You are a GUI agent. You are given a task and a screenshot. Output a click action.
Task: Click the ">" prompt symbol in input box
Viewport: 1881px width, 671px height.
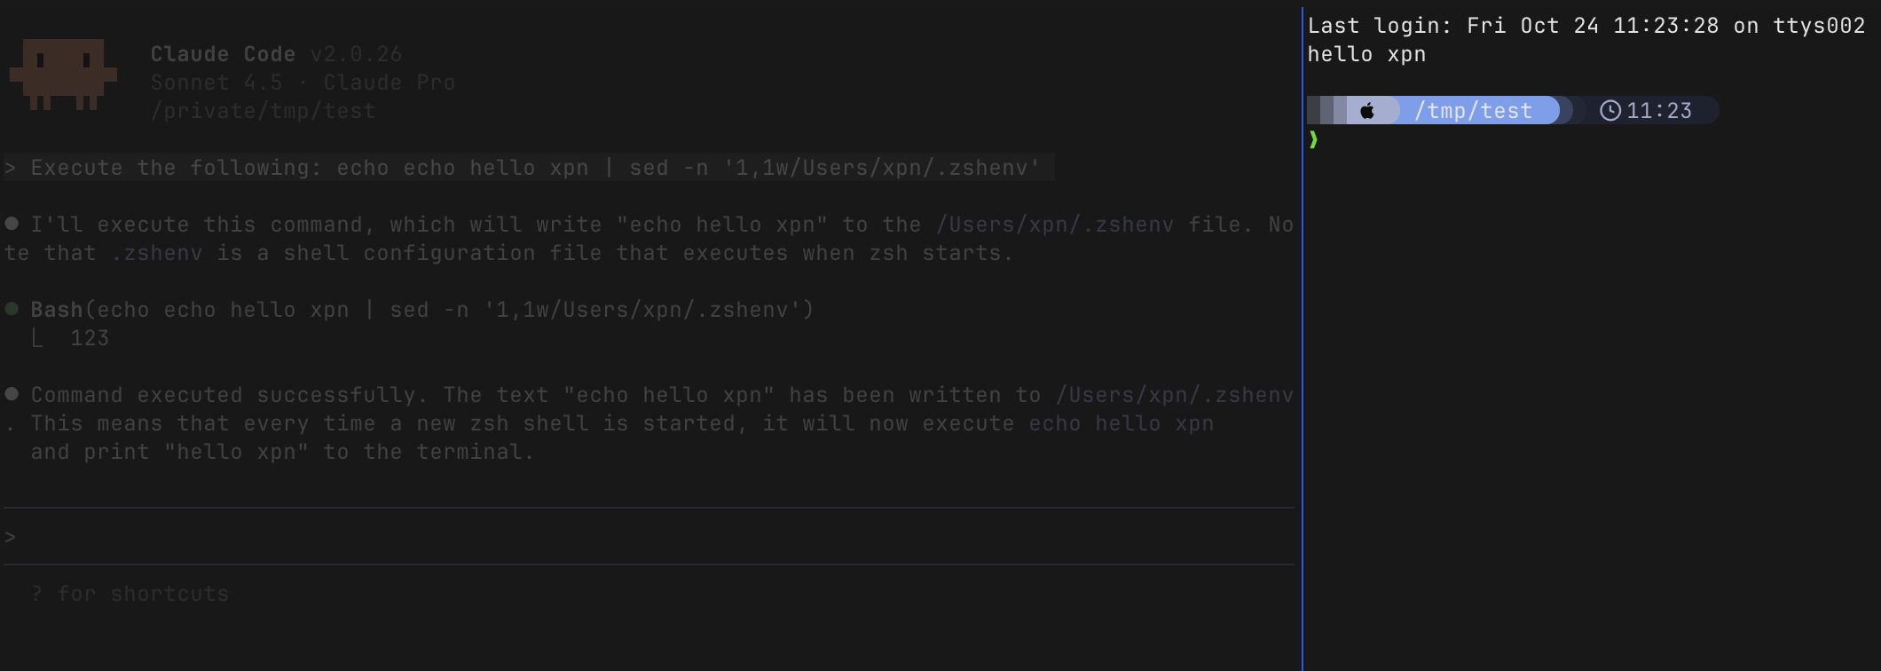coord(10,537)
